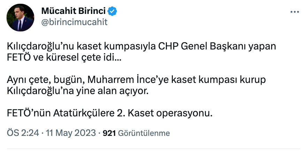Click the FETÖ'nün word starting the last line
308x154 pixels.
[28, 114]
